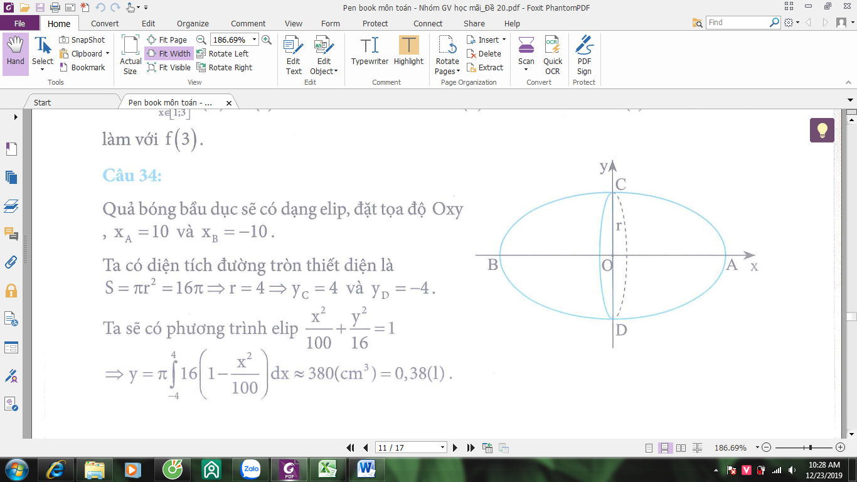Expand the zoom percentage dropdown
Image resolution: width=857 pixels, height=482 pixels.
coord(254,40)
